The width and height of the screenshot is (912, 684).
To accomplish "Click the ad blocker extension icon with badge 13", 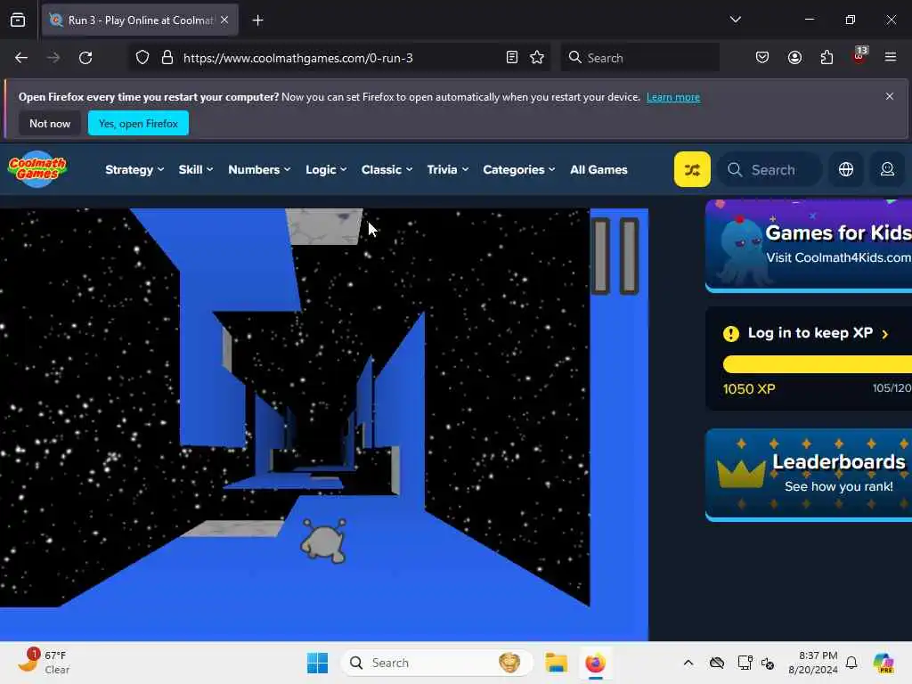I will 859,56.
